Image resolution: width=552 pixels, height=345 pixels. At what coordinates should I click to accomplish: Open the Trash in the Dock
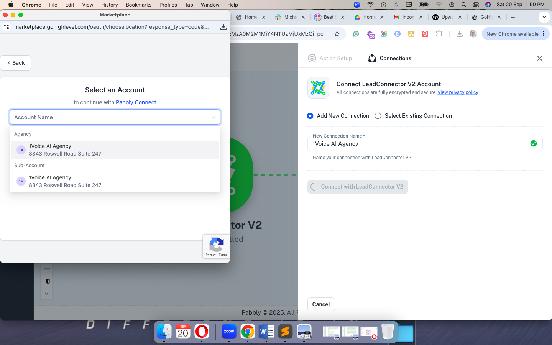388,331
